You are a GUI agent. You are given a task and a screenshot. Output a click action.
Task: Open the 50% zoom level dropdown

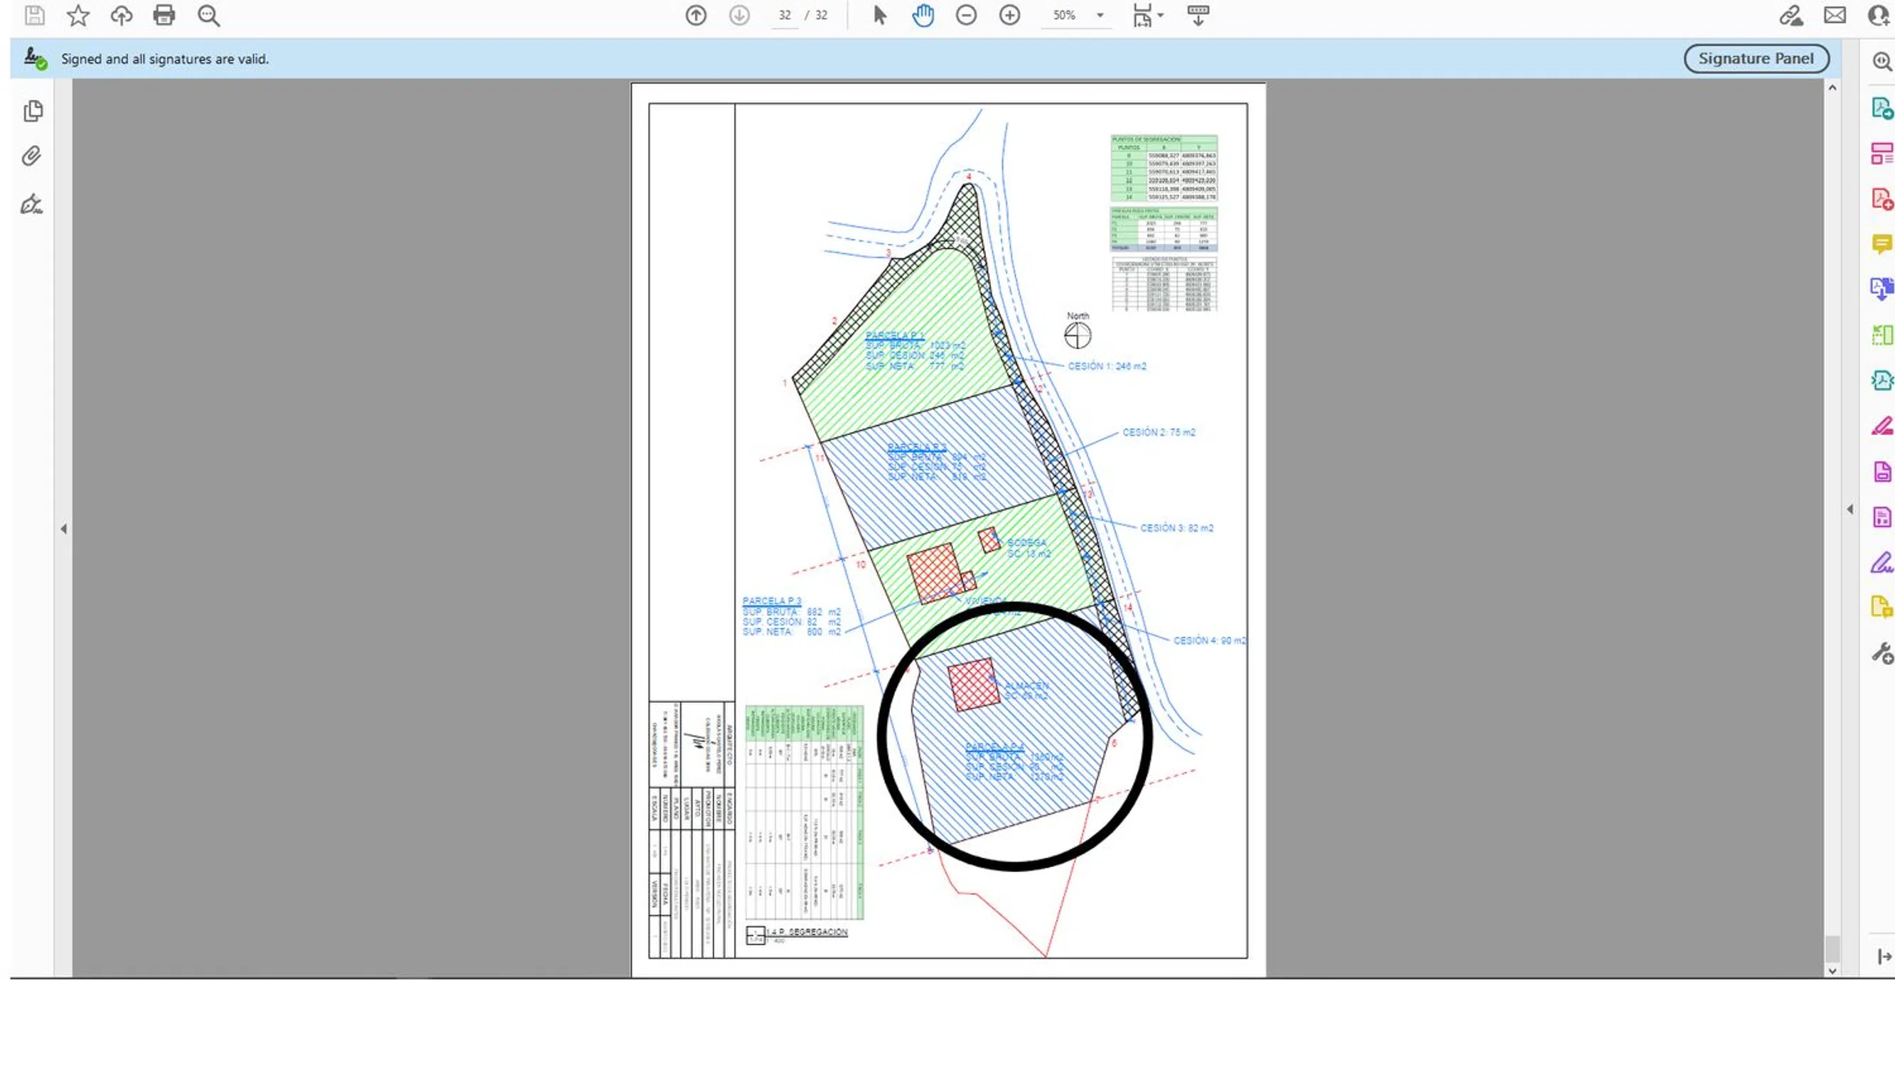click(x=1100, y=15)
